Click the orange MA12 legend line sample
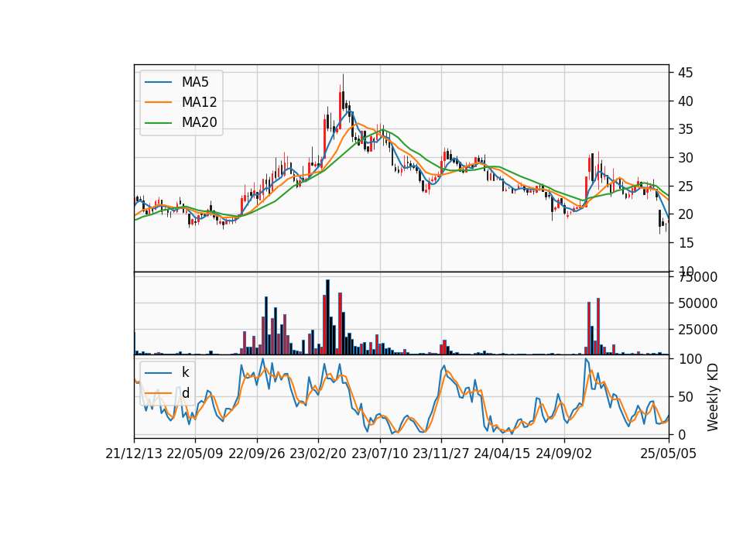 [x=158, y=102]
